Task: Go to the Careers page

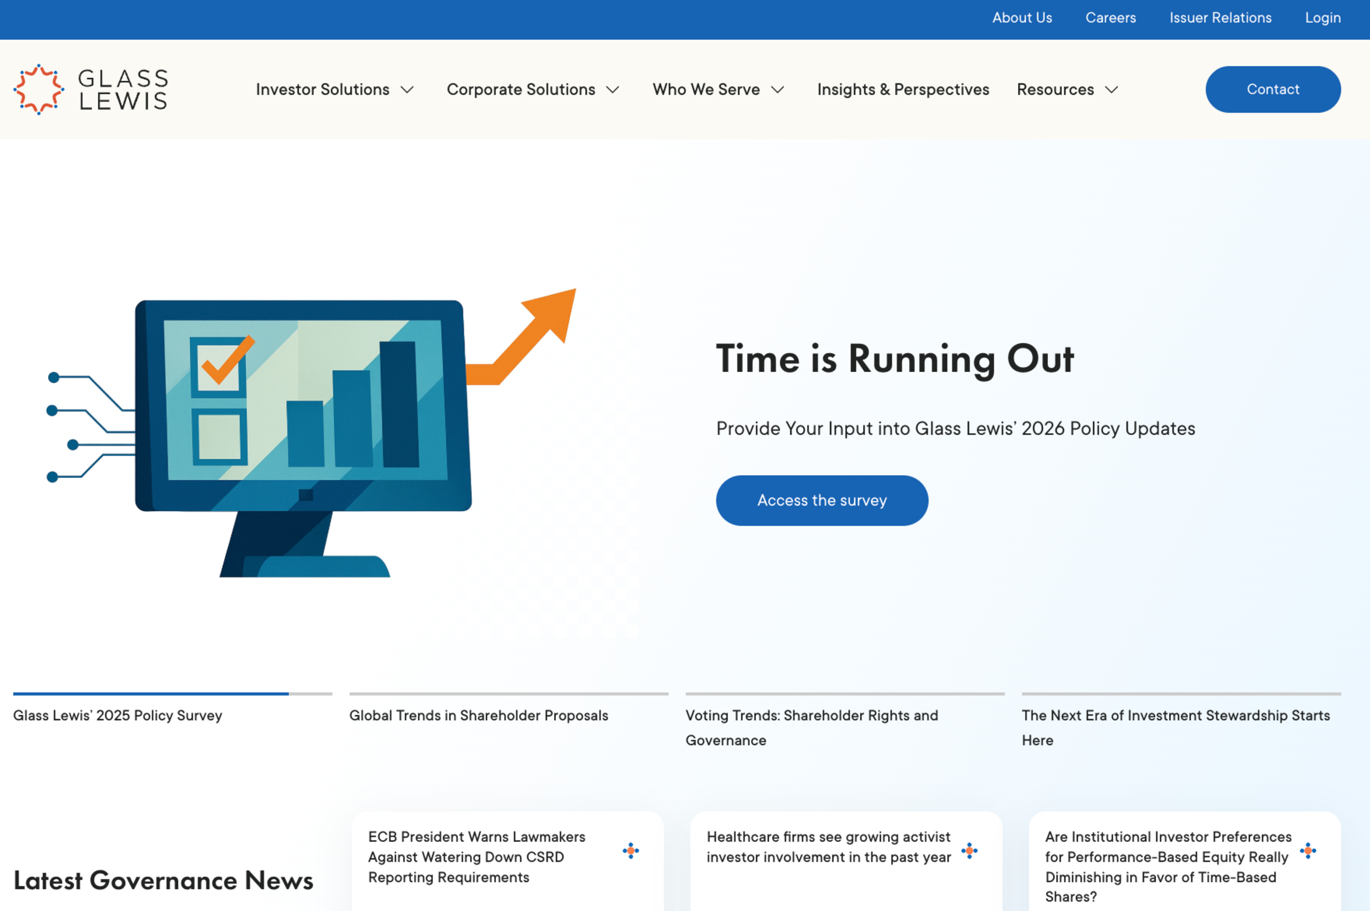Action: (x=1110, y=18)
